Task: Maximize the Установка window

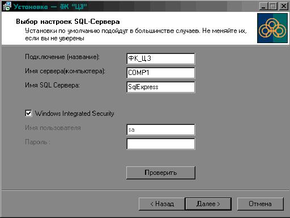Action: click(273, 6)
